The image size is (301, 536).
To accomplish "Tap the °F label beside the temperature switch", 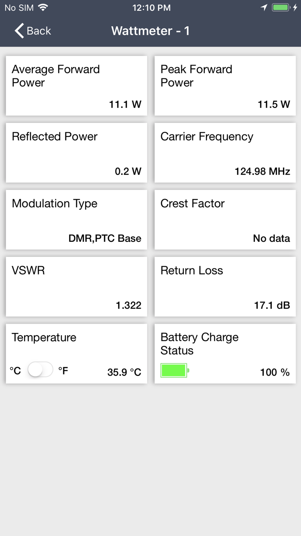I will (64, 369).
